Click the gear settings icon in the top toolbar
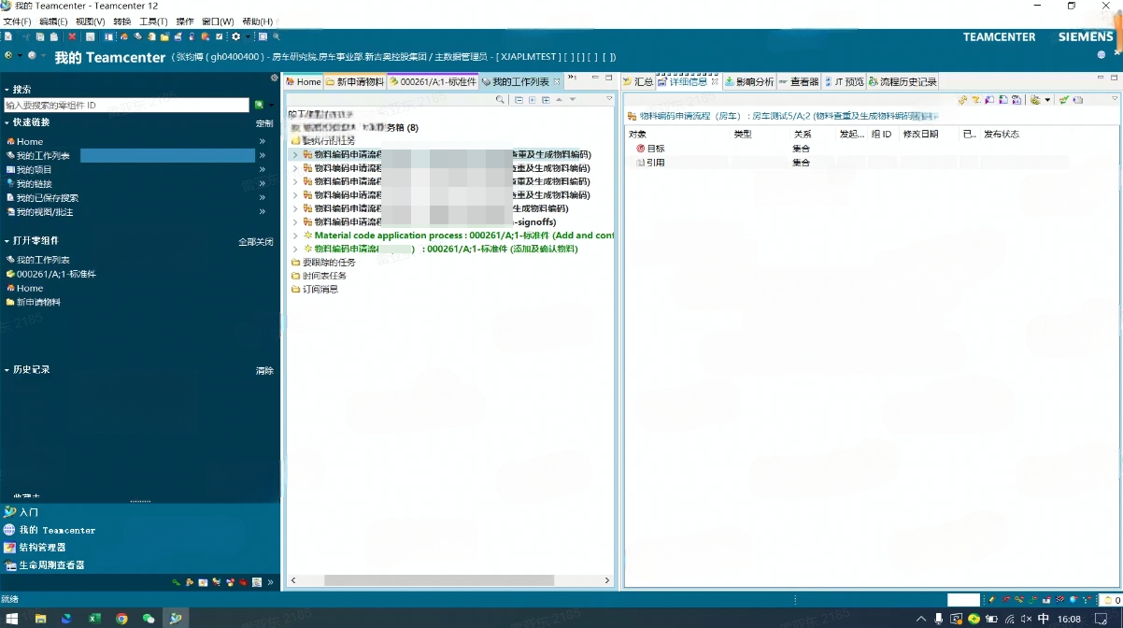This screenshot has width=1123, height=628. pos(236,37)
